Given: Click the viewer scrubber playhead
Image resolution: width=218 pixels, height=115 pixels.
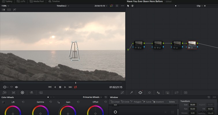Looking at the screenshot, I should [x=76, y=83].
